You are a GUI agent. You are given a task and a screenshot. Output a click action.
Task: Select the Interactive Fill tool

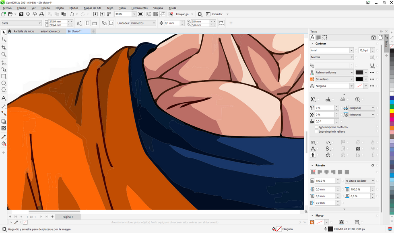[4, 144]
